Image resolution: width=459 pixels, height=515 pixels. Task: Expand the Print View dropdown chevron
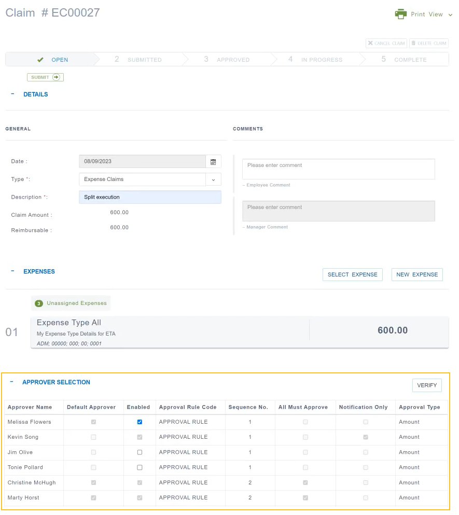(x=450, y=15)
